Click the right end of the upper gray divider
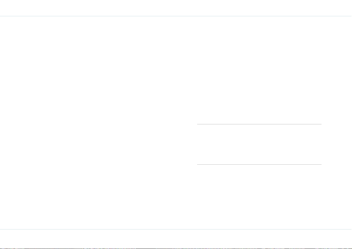 coord(320,124)
